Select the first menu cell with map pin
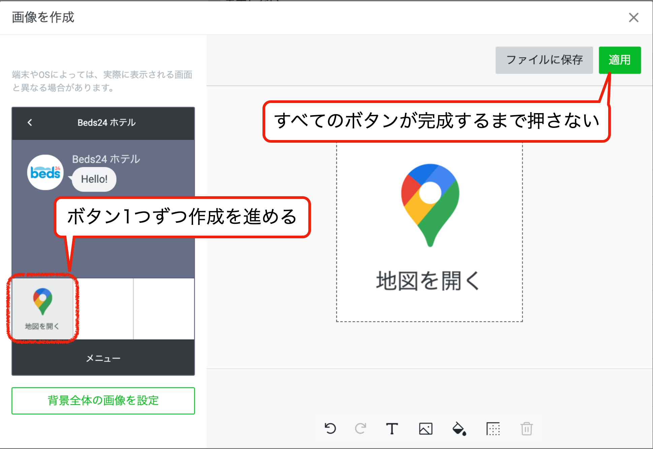 coord(42,308)
